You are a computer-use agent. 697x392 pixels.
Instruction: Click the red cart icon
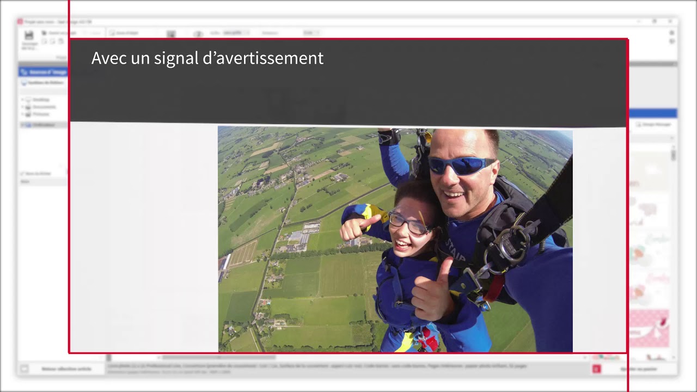tap(596, 369)
